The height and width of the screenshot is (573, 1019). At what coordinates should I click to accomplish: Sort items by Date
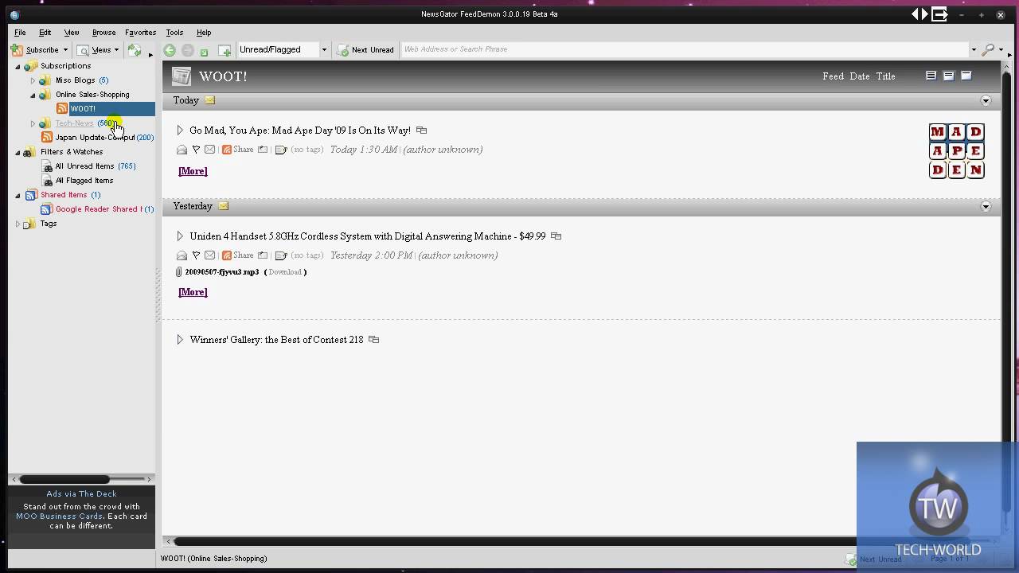[x=860, y=76]
